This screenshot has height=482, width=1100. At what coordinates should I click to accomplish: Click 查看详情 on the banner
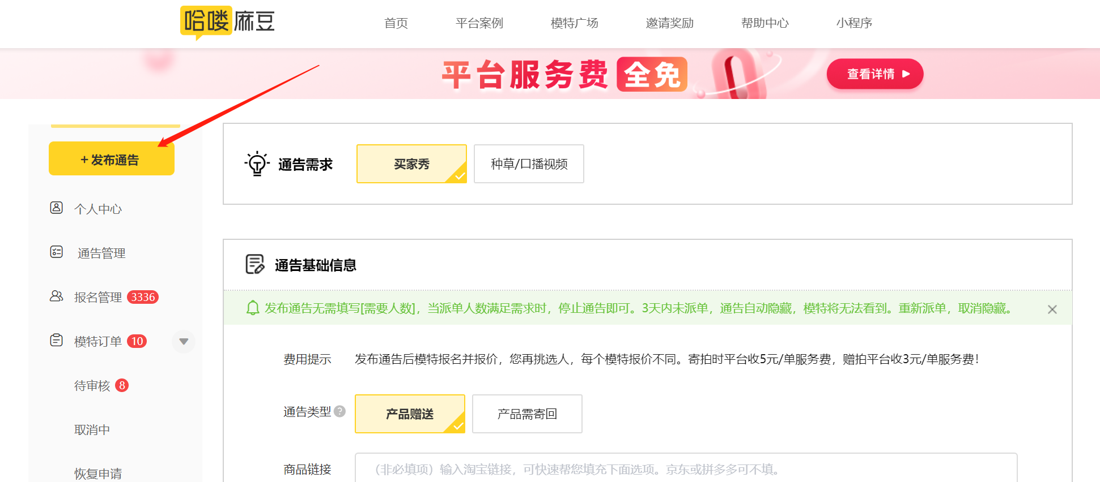point(875,74)
